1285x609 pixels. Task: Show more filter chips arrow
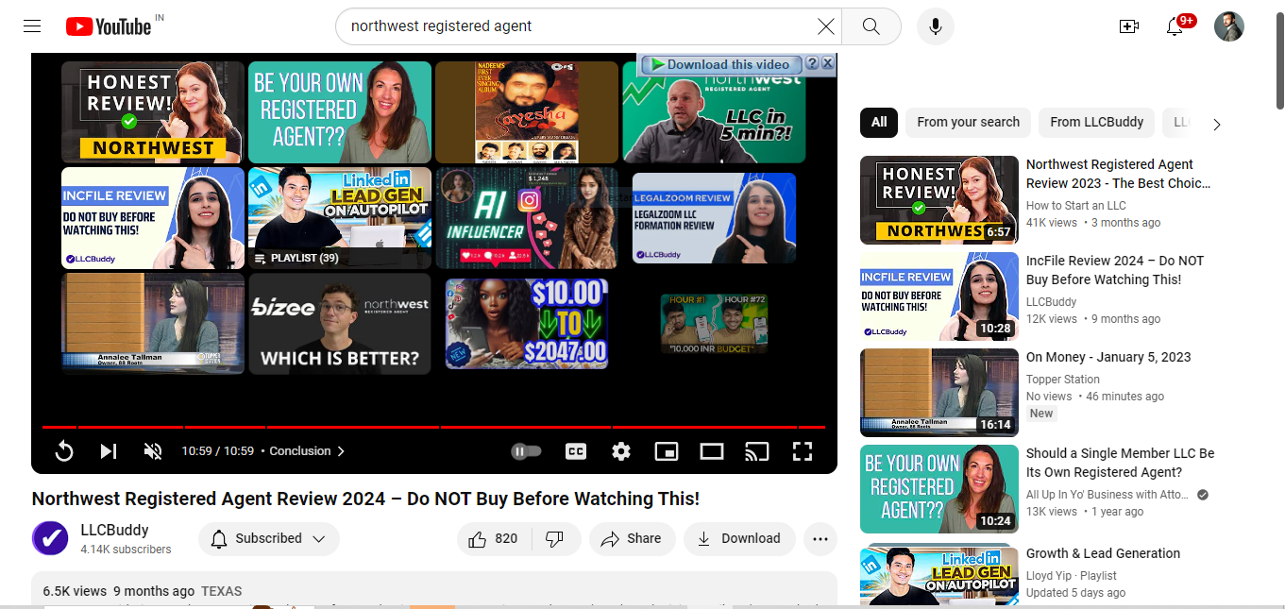1216,124
